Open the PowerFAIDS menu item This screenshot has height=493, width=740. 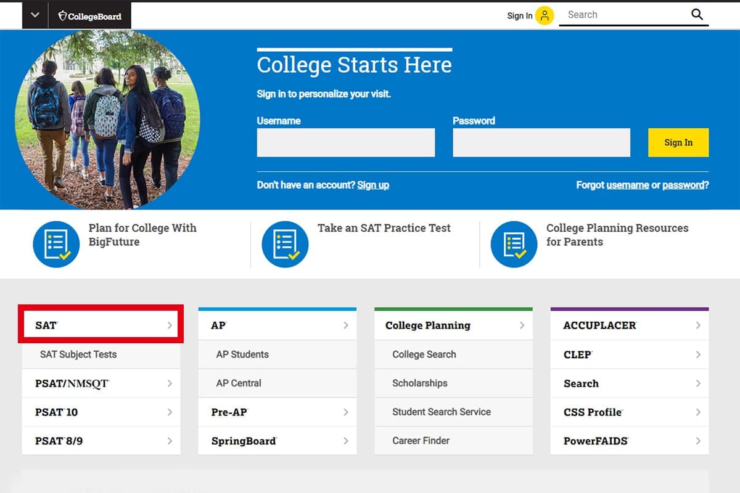coord(630,441)
